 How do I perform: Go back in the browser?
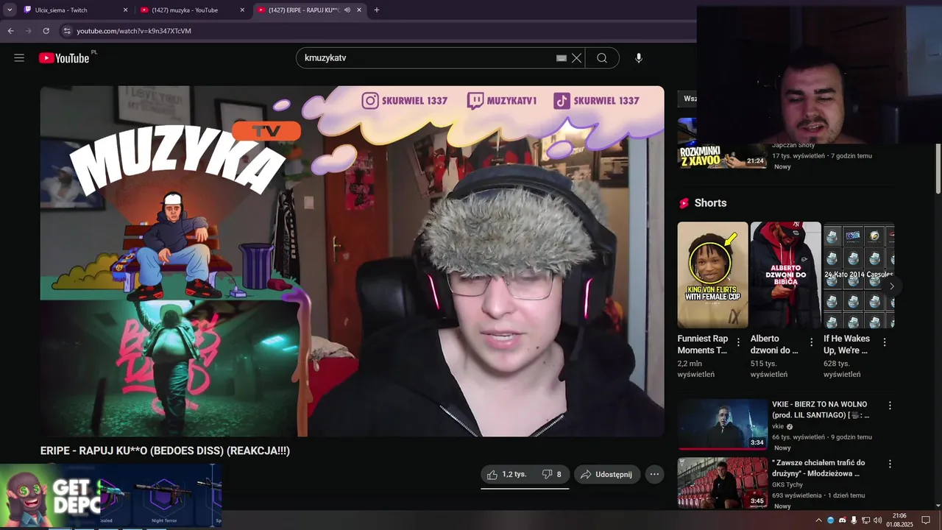10,31
